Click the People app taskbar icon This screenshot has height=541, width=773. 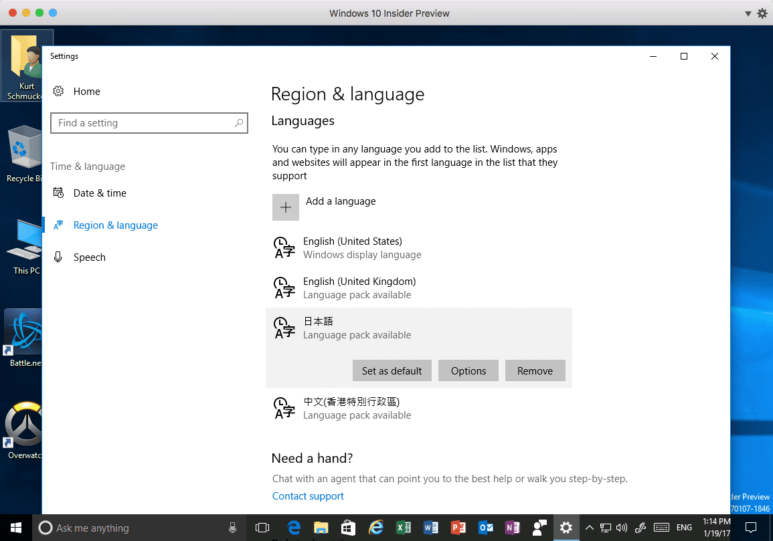540,528
